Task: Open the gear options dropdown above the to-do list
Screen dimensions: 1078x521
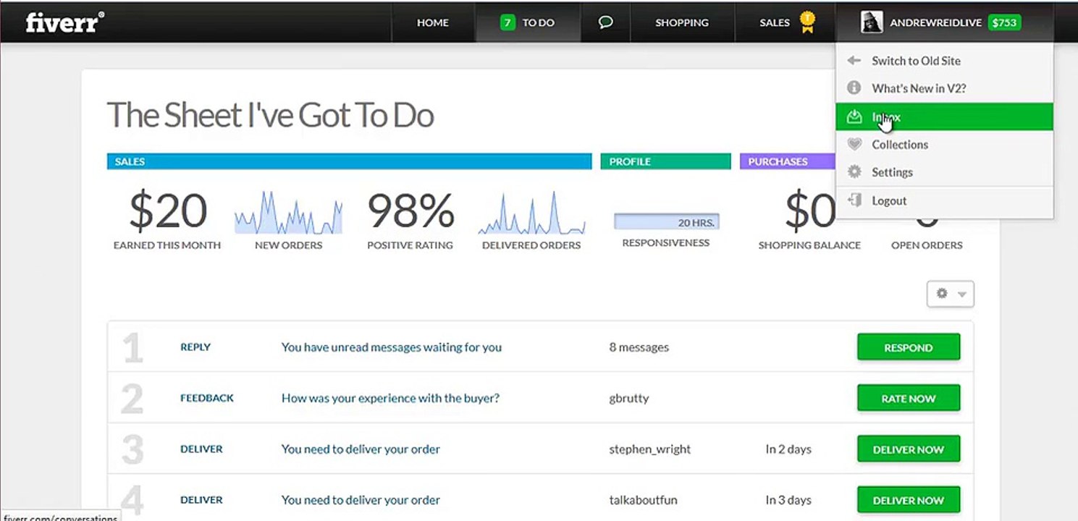Action: click(x=951, y=294)
